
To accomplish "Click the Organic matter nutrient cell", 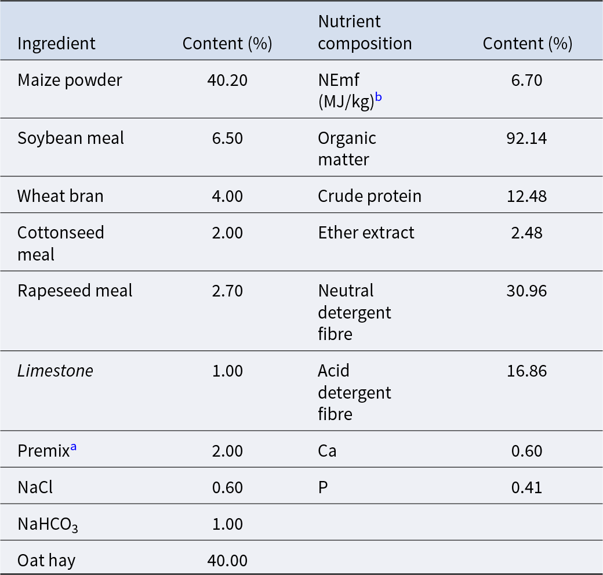I will point(347,149).
